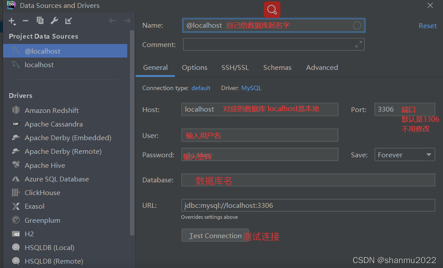Viewport: 443px width, 268px height.
Task: Select Exasol driver icon
Action: 16,206
